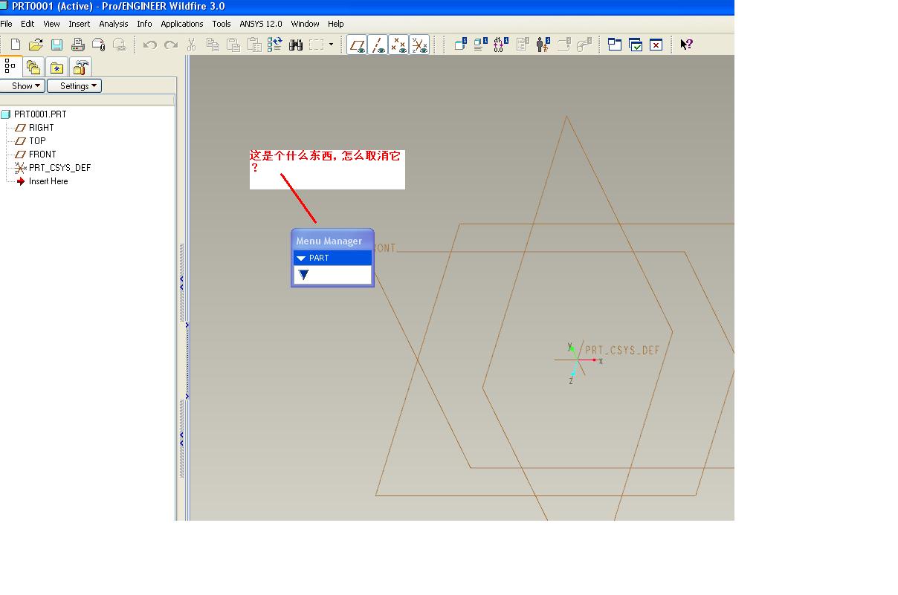Switch to Favorites navigator tab
Viewport: 898px width, 595px height.
[x=56, y=68]
